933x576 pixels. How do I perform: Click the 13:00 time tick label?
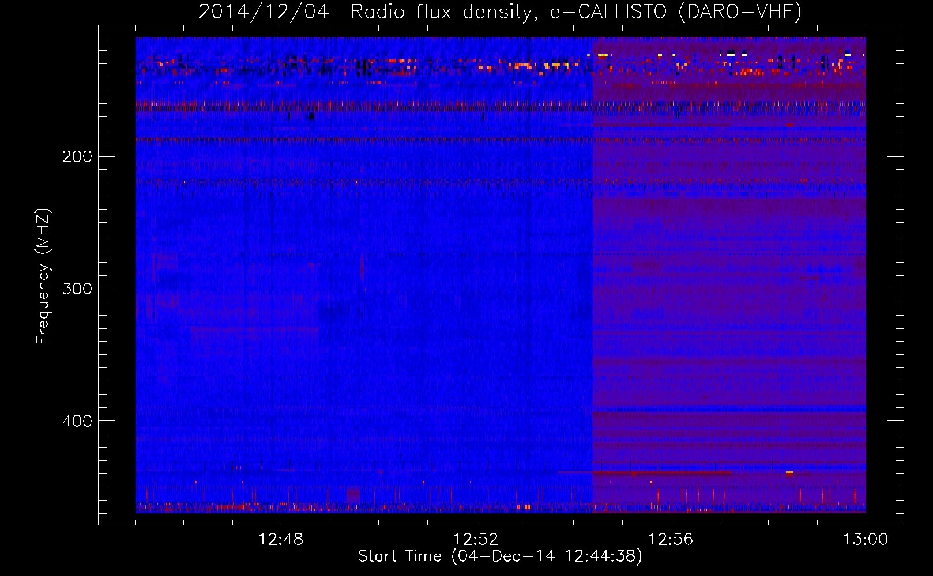(x=866, y=540)
